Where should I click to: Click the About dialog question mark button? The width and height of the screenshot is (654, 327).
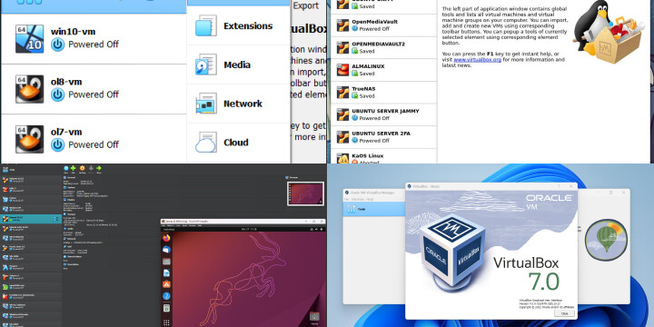click(x=559, y=186)
